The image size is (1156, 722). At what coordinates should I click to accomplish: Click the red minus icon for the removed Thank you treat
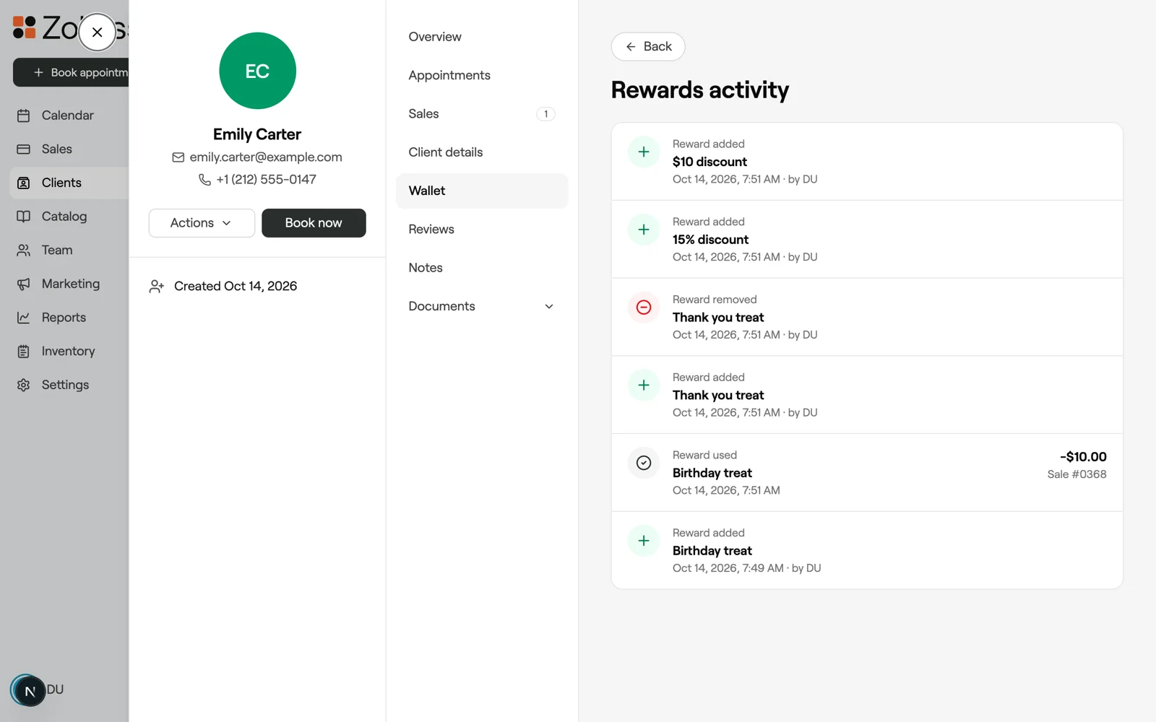644,308
